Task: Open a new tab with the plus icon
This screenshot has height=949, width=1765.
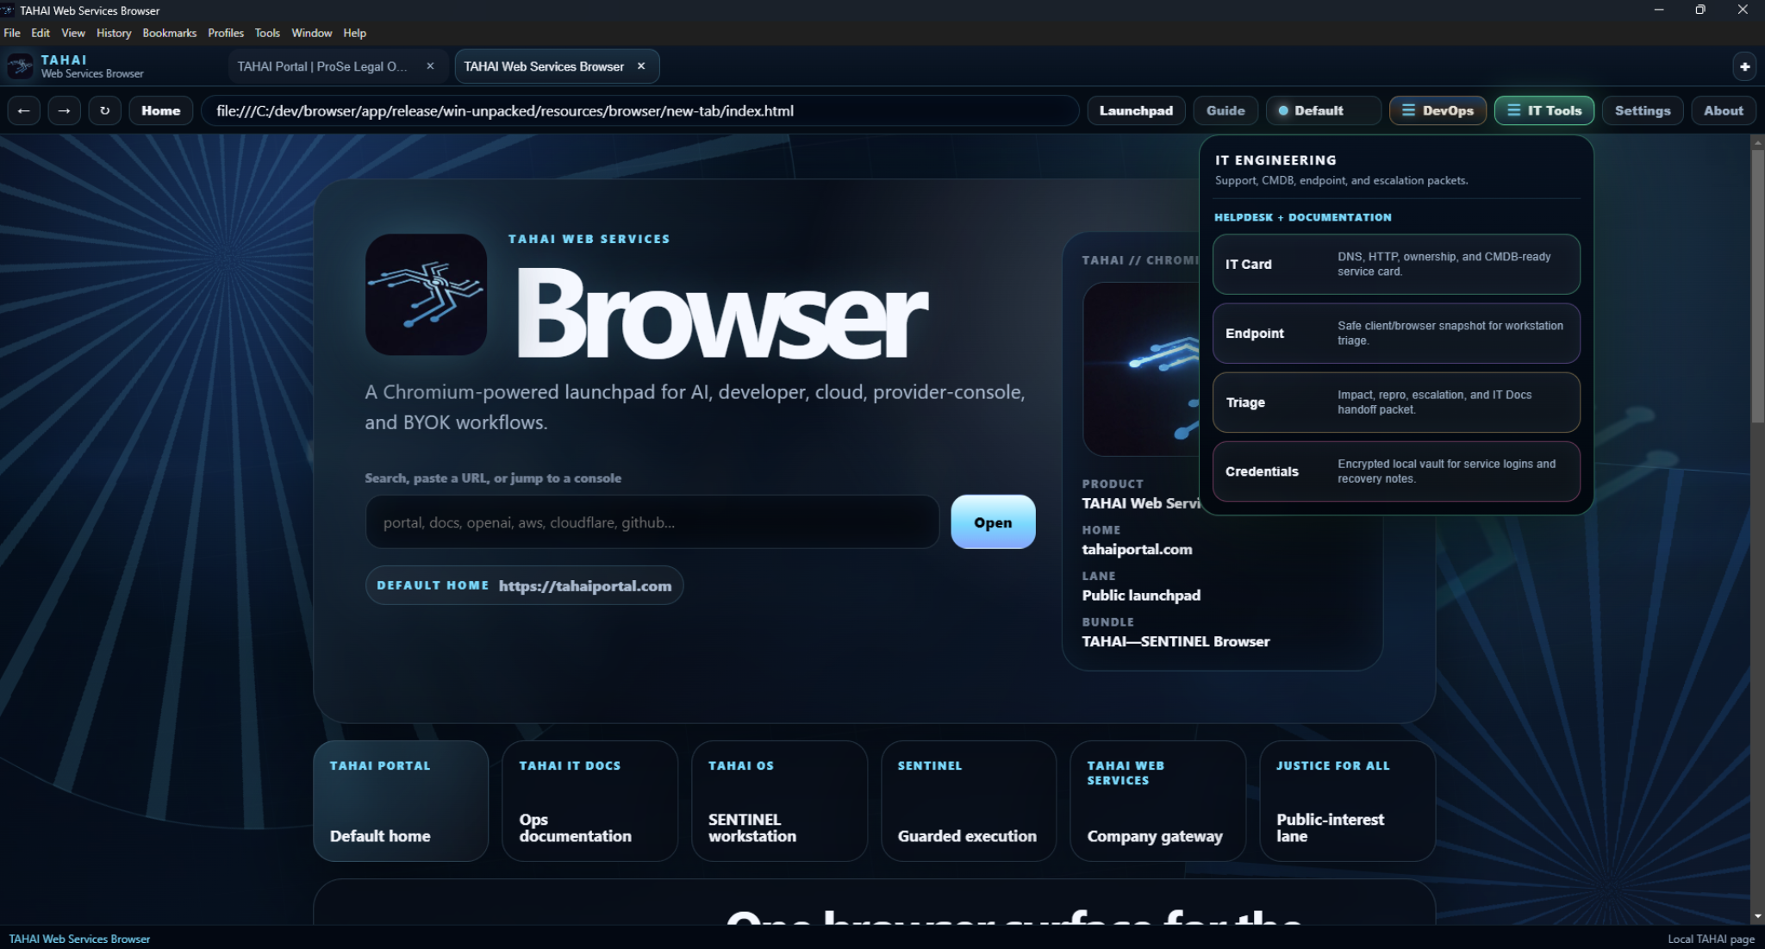Action: pyautogui.click(x=1744, y=66)
